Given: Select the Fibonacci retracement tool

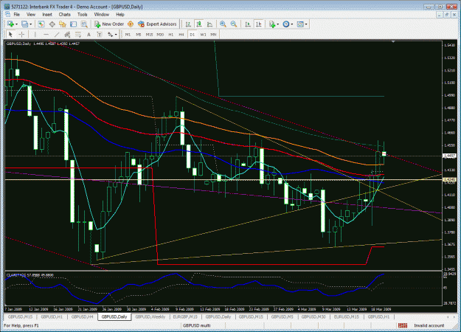Looking at the screenshot, I should (x=78, y=35).
